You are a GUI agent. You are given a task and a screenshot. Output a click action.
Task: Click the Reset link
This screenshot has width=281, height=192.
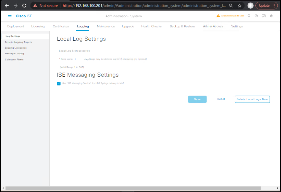click(221, 99)
